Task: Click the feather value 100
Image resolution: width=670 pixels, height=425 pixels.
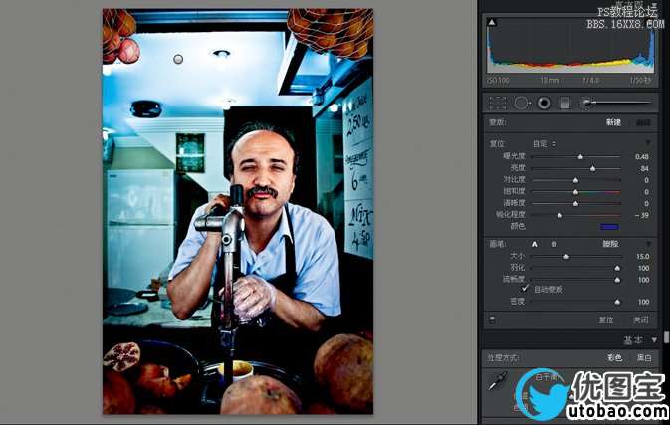Action: coord(643,268)
